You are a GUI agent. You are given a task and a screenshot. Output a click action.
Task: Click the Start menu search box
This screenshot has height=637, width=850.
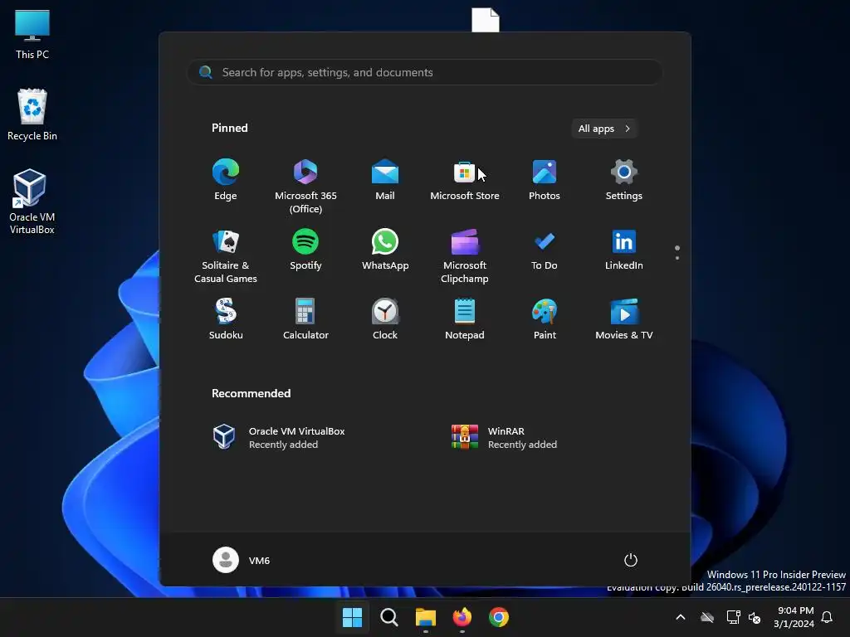coord(424,72)
